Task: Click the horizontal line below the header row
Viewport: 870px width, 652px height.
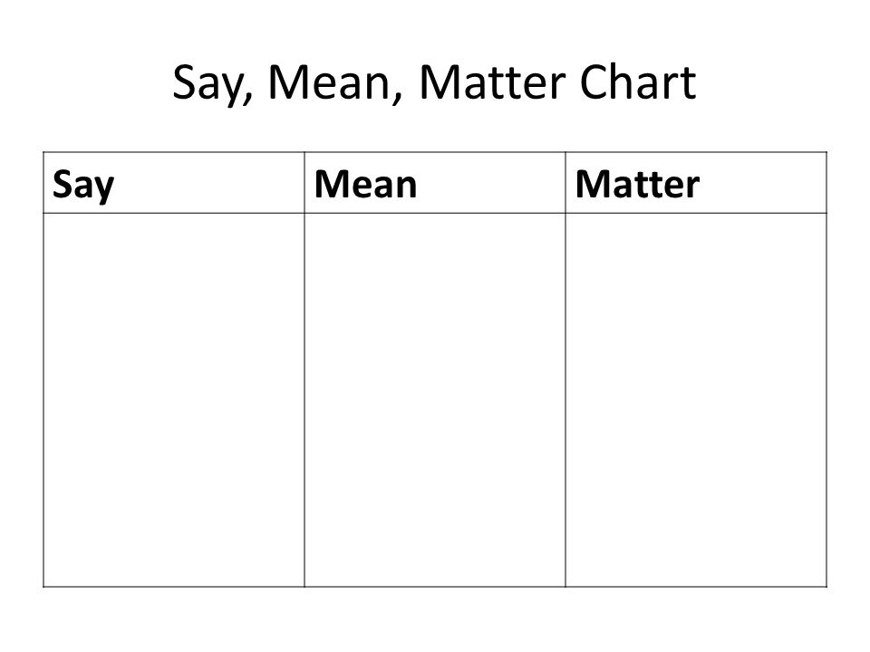Action: point(435,213)
